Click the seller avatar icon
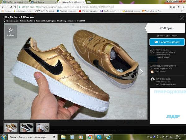Viewport: 186px width, 140px height. (x=153, y=79)
